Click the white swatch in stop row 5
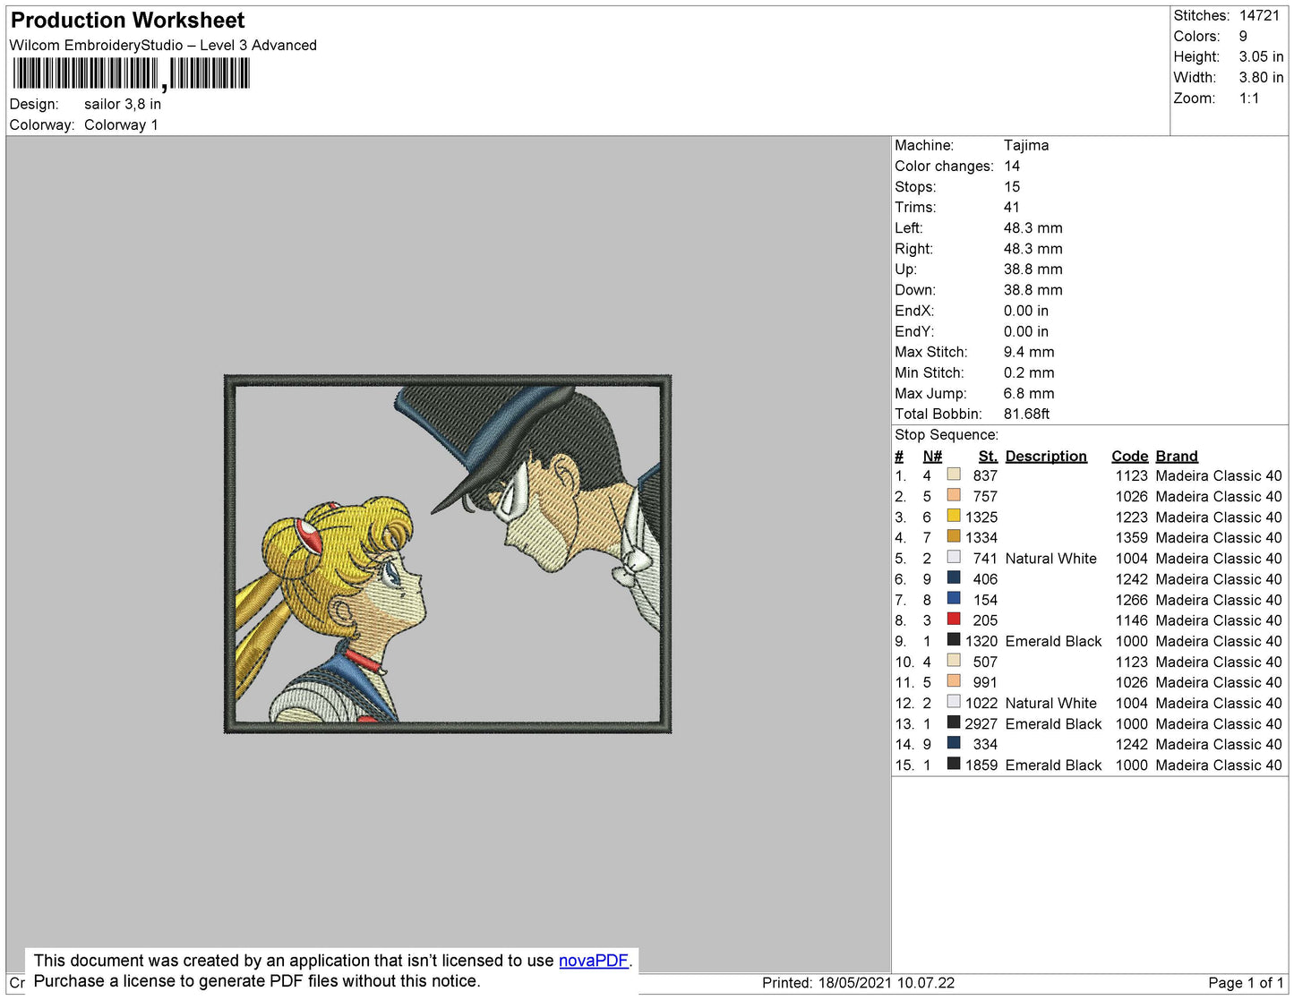 pos(954,557)
